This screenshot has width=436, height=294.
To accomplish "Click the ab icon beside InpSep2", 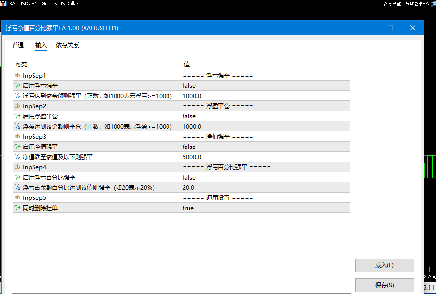I will [x=17, y=106].
